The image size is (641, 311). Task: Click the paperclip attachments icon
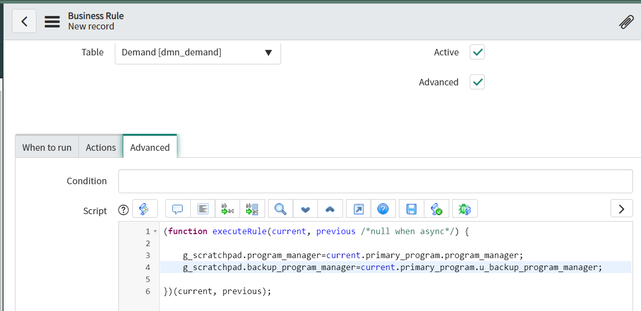point(626,22)
